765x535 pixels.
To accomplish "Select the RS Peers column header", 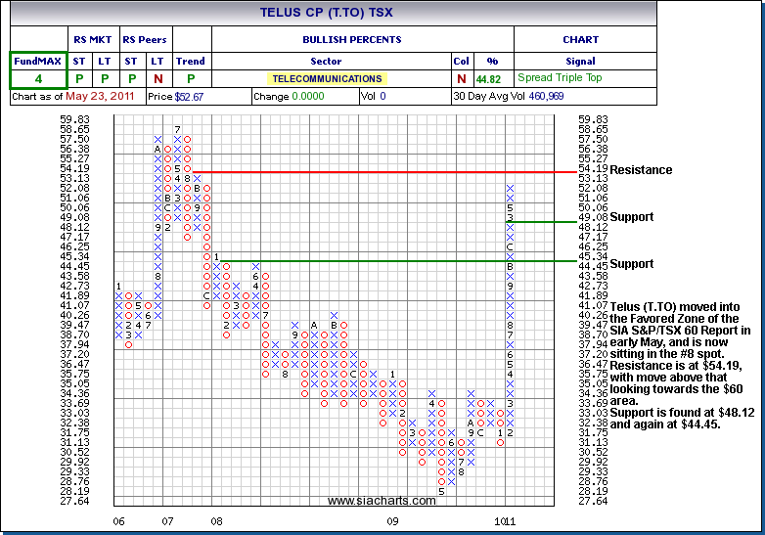I will [x=144, y=40].
